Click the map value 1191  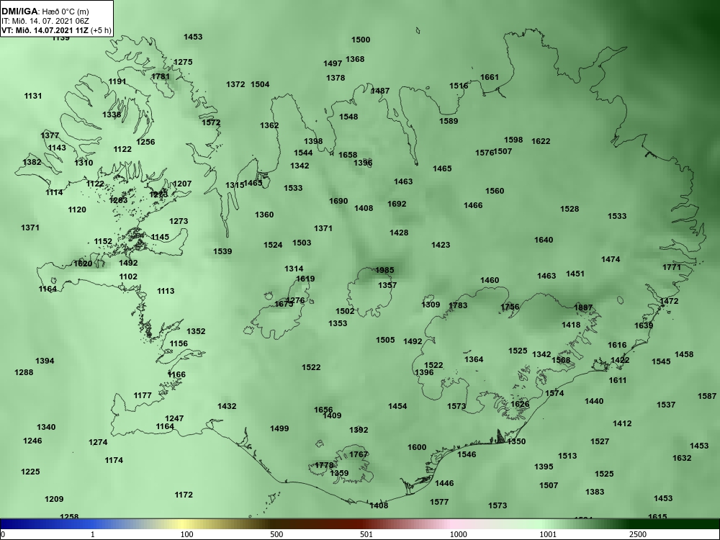coord(117,81)
